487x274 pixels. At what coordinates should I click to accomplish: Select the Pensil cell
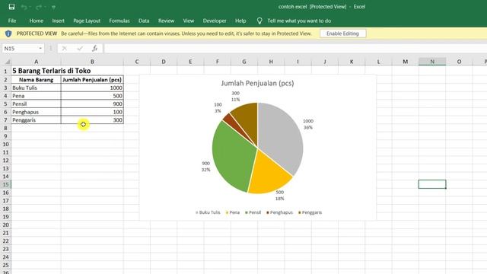(x=36, y=104)
